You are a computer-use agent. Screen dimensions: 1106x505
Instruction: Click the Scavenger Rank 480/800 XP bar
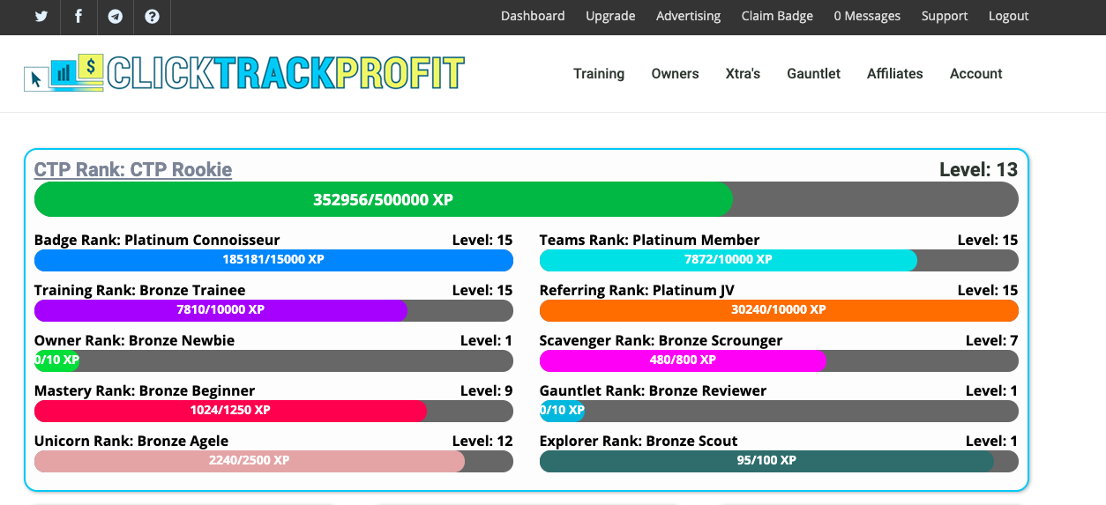click(779, 360)
